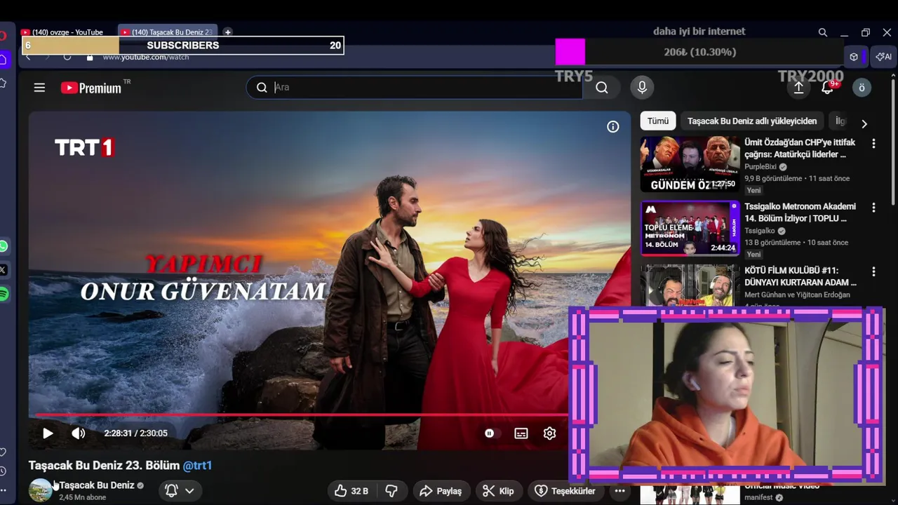This screenshot has height=505, width=898.
Task: Start voice search with microphone icon
Action: tap(641, 87)
